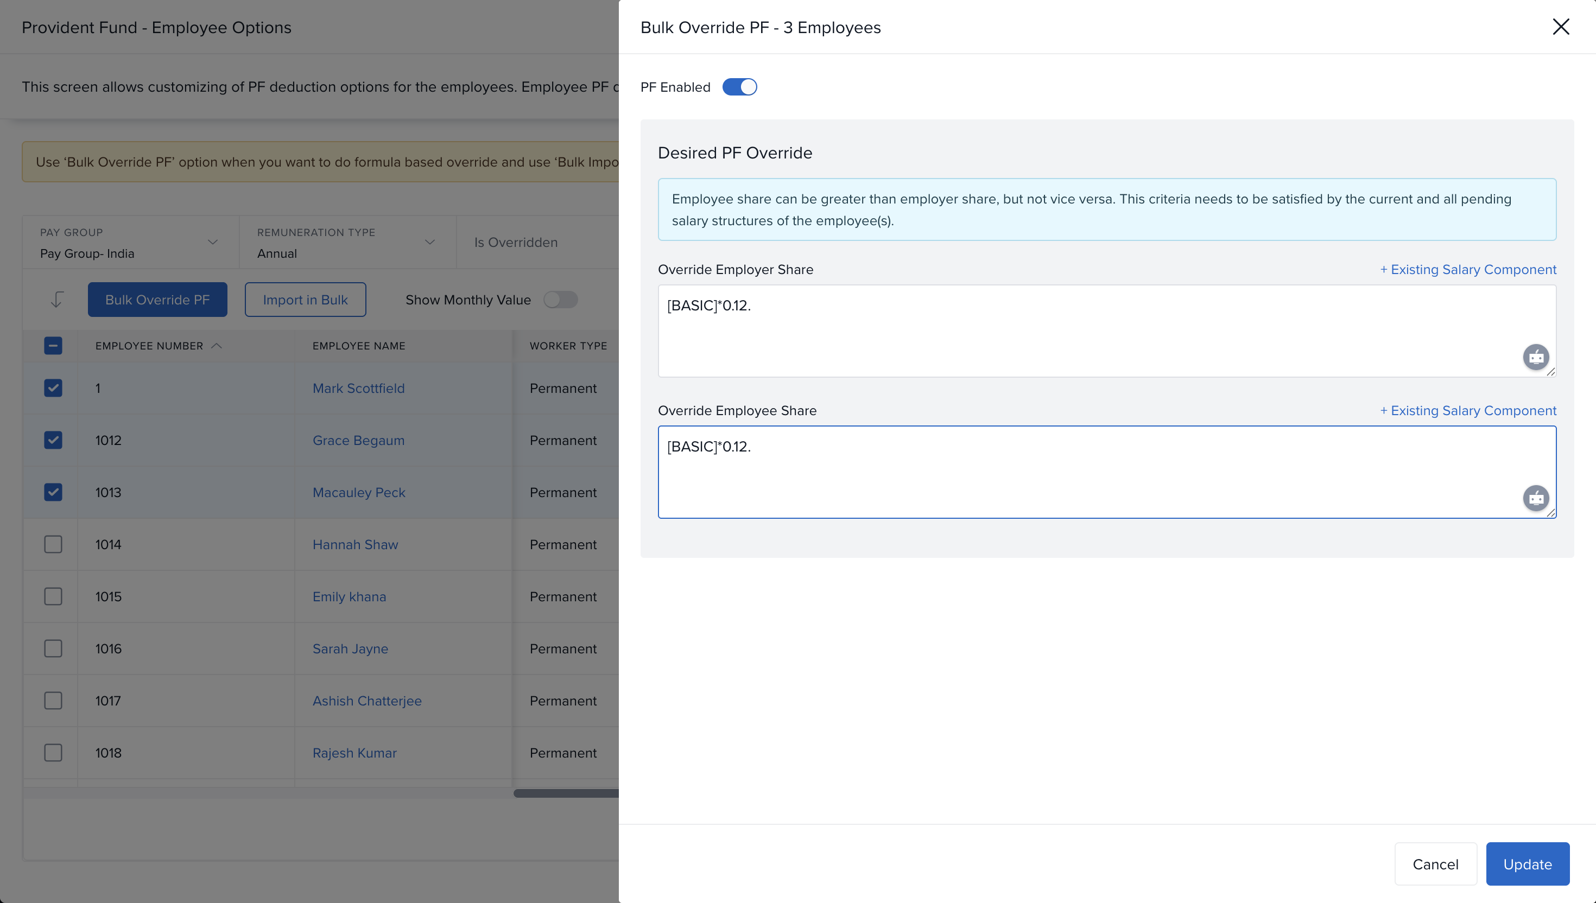
Task: Uncheck employee 1012 Grace Begaum checkbox
Action: pos(53,440)
